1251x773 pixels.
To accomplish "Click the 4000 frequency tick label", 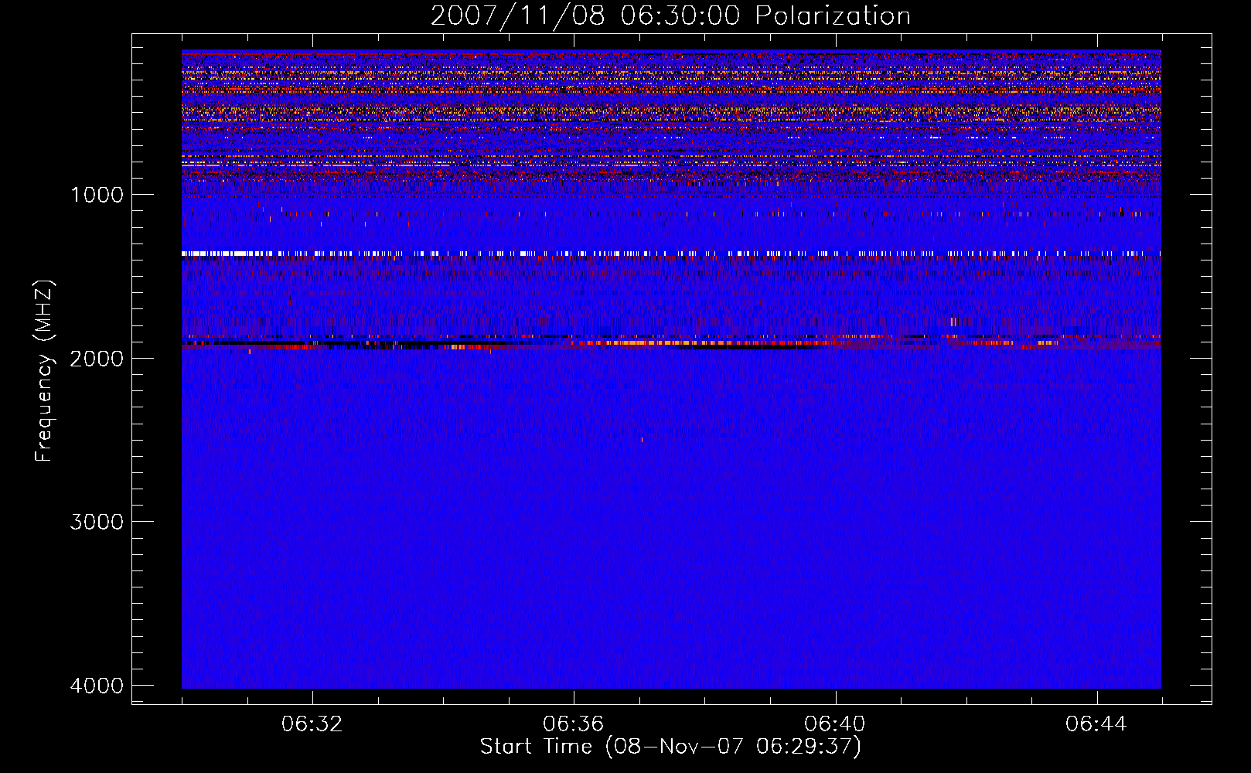I will 97,686.
